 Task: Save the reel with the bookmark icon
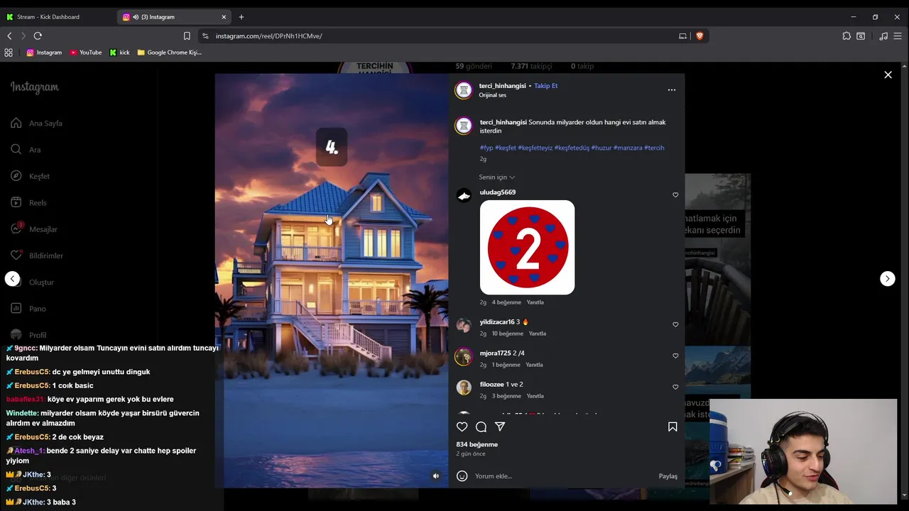click(673, 427)
